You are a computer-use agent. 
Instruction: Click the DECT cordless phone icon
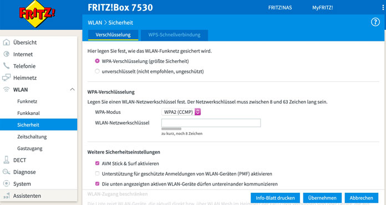(7, 160)
